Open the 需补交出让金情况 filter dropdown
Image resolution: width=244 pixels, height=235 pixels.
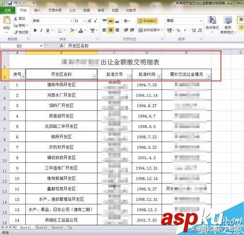coord(209,76)
